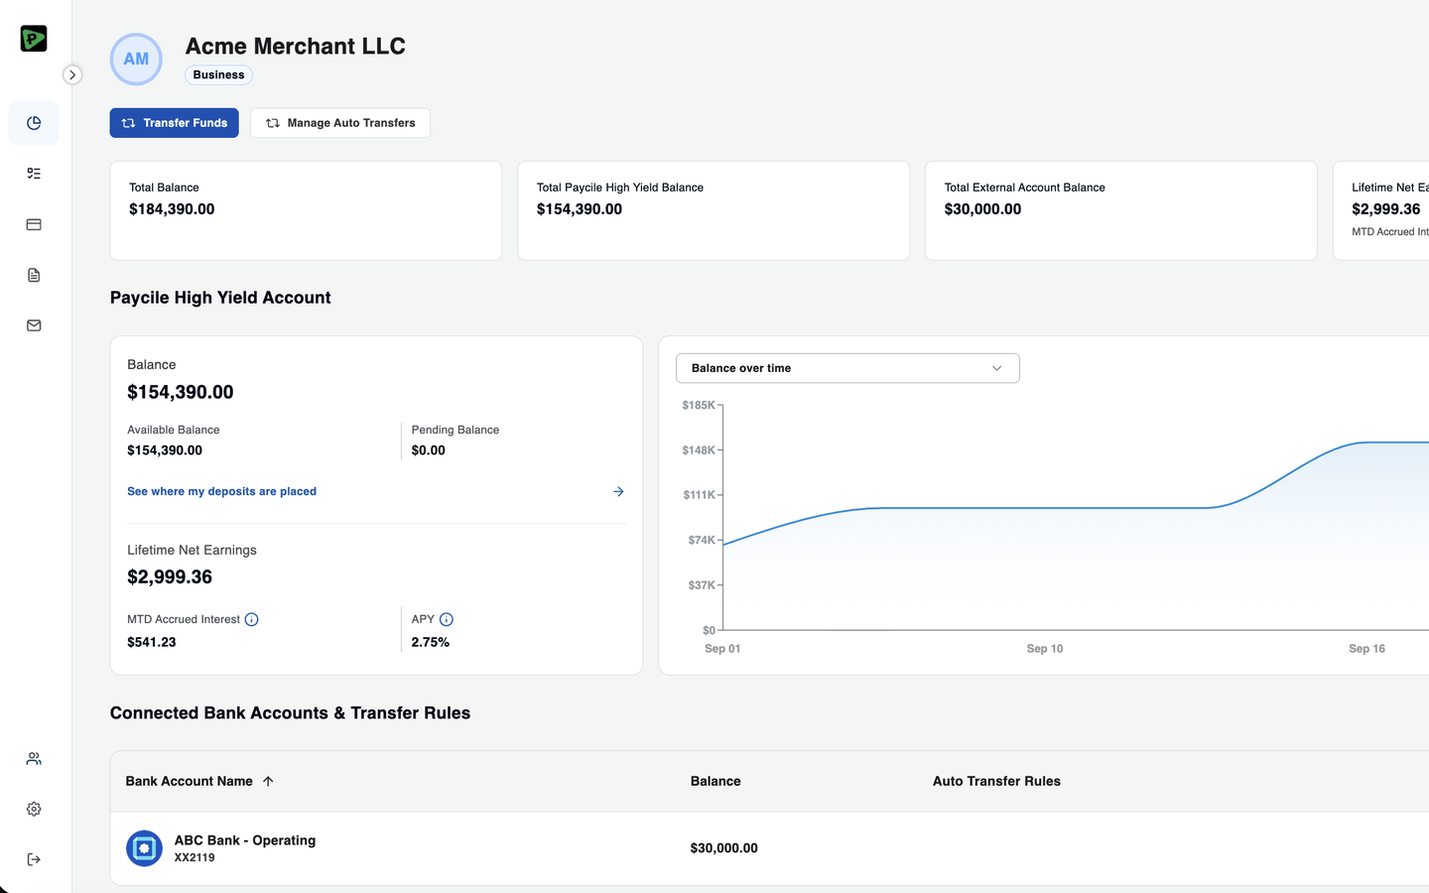Image resolution: width=1429 pixels, height=893 pixels.
Task: Click the $30,000.00 balance in ABC Bank row
Action: coord(724,848)
